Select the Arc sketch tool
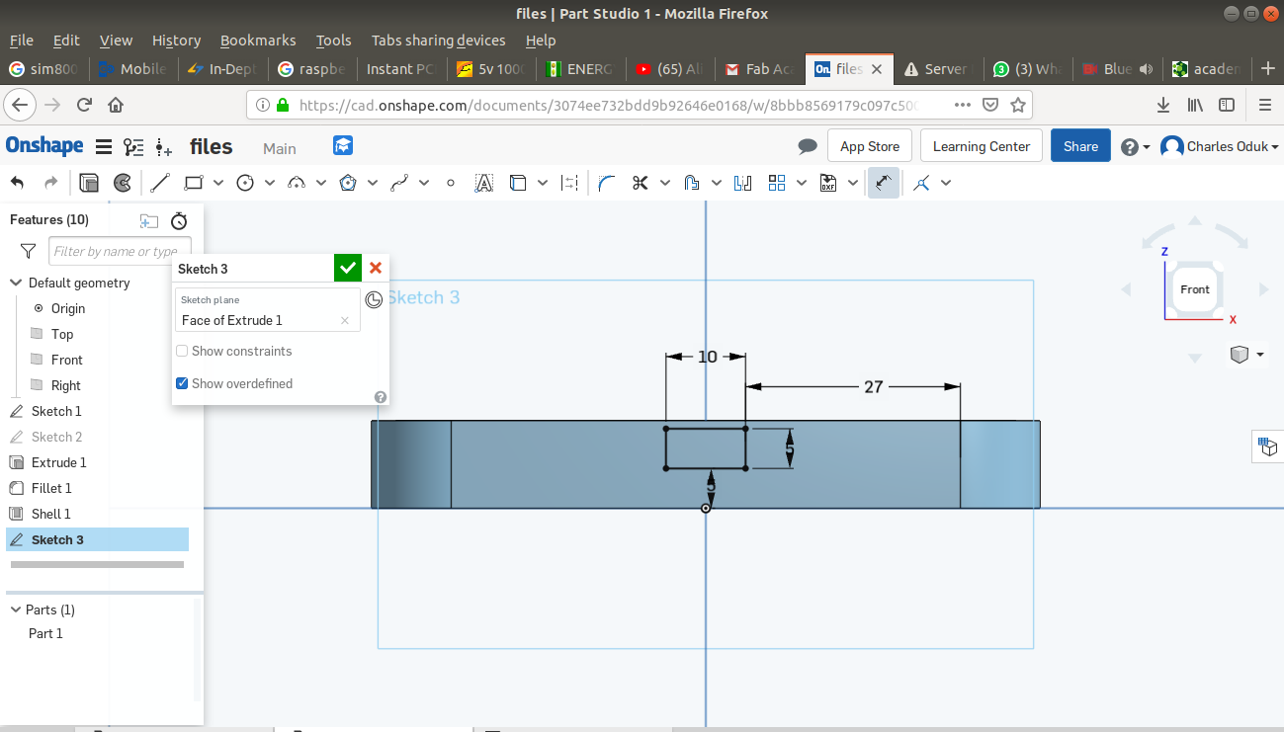This screenshot has height=732, width=1284. click(x=297, y=183)
